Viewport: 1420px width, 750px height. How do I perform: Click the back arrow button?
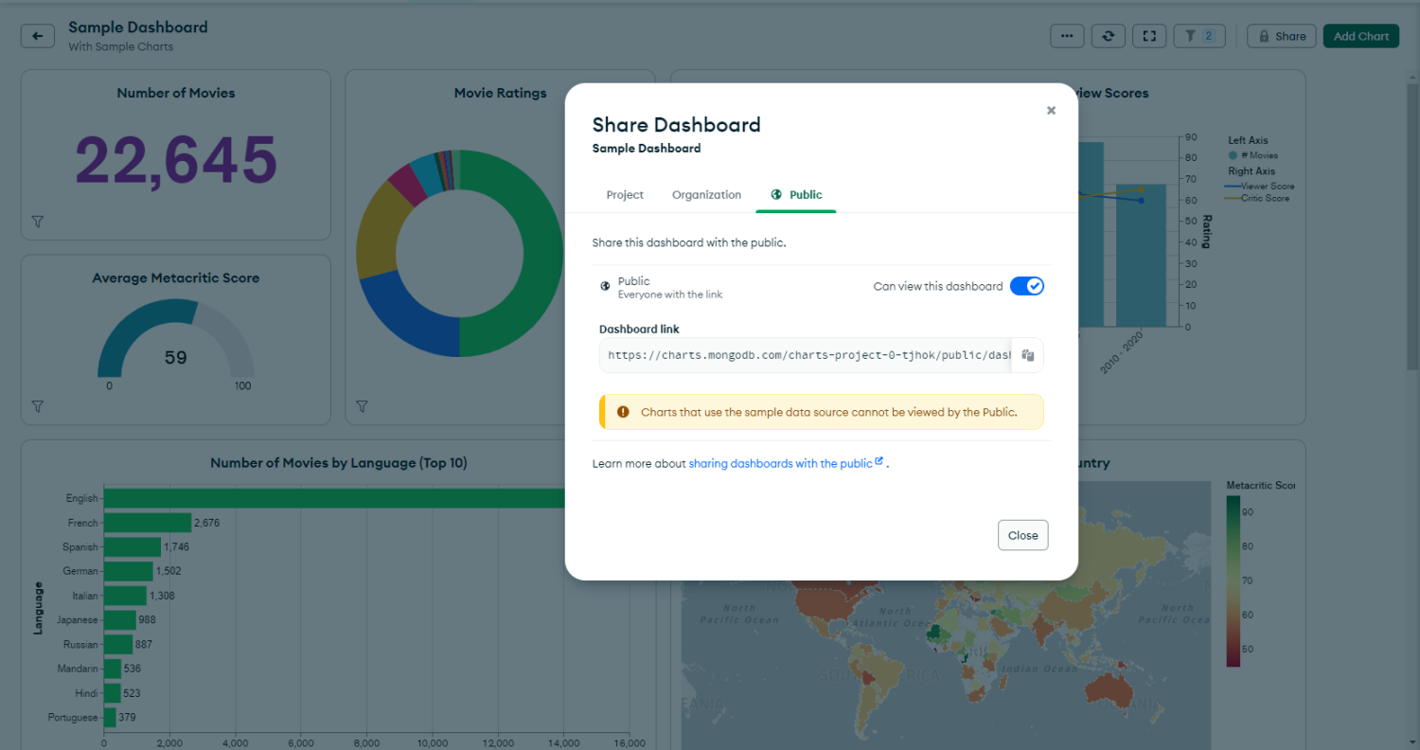37,36
